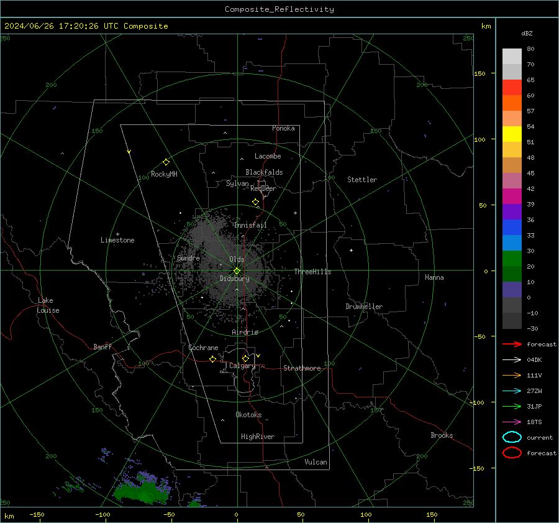The image size is (559, 523).
Task: Pick the tan 45-48 dBZ swatch
Action: pyautogui.click(x=512, y=165)
